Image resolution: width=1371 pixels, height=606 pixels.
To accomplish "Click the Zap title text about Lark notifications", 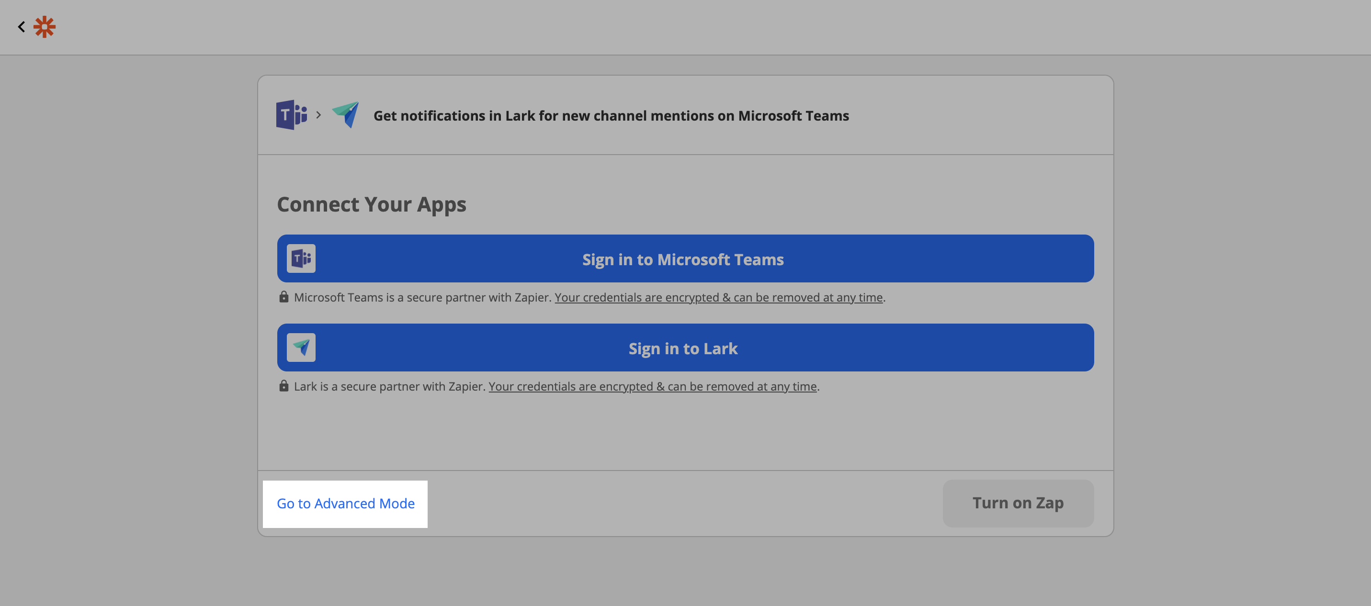I will (x=612, y=115).
